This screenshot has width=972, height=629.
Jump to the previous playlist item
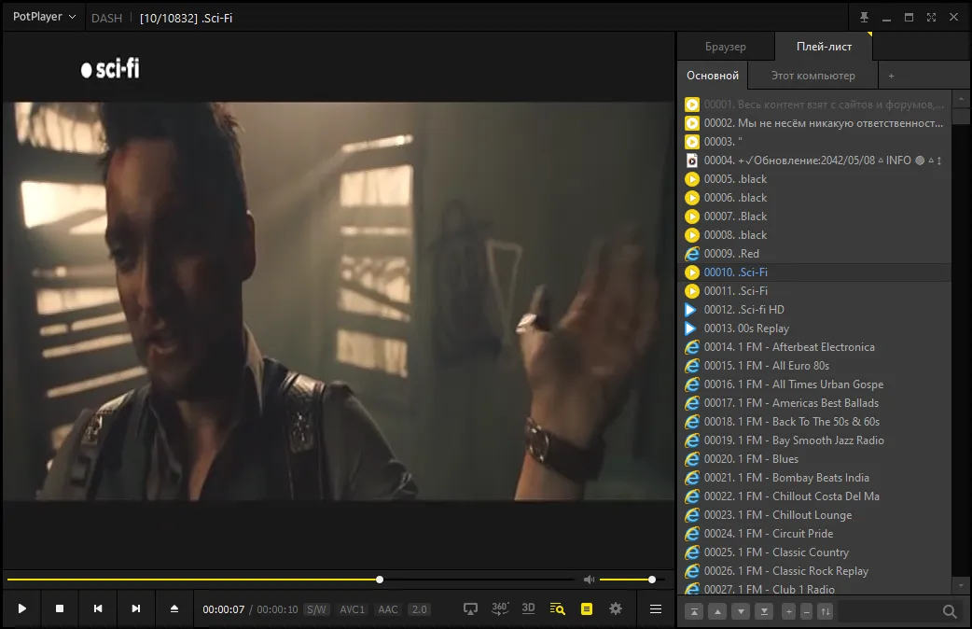click(x=98, y=608)
